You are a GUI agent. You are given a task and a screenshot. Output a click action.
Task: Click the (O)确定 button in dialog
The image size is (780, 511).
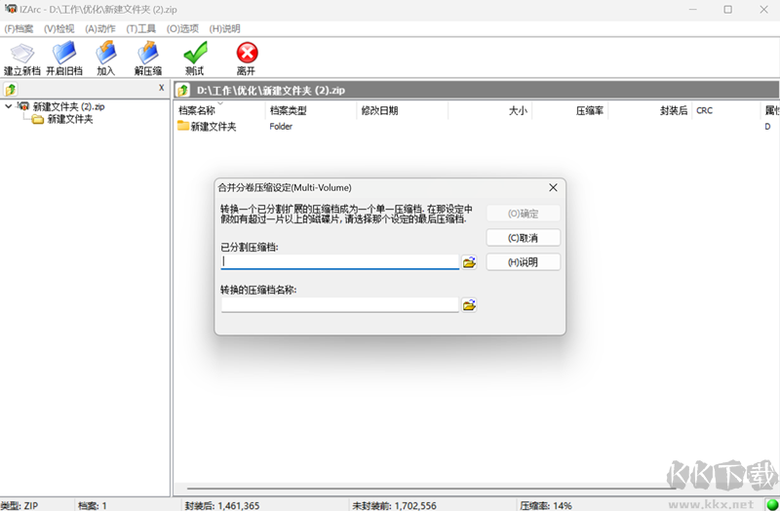coord(523,214)
